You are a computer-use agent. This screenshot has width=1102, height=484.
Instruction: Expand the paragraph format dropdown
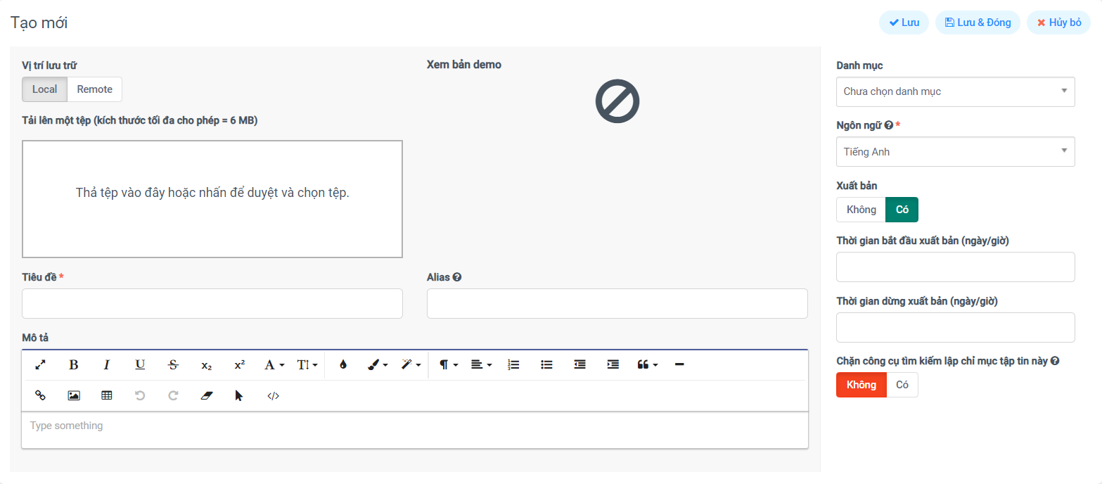pos(448,364)
